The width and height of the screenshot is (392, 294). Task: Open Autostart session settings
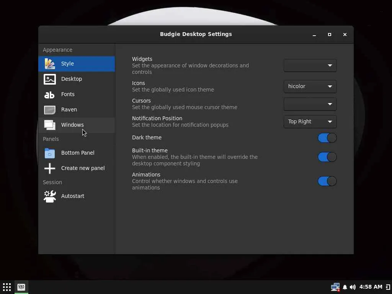77,196
